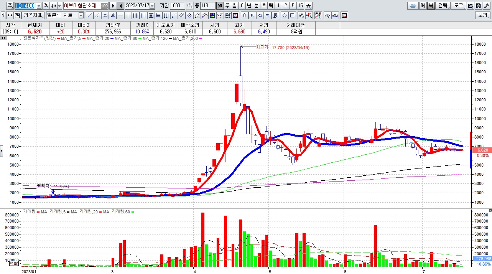Click the 기간 period 1000 input field
The image size is (492, 274).
(x=178, y=6)
